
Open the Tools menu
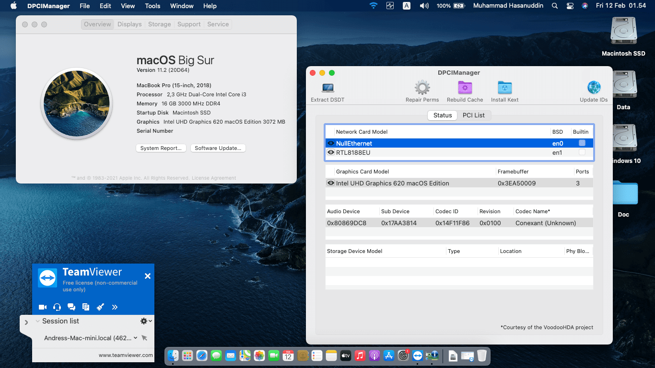click(152, 6)
